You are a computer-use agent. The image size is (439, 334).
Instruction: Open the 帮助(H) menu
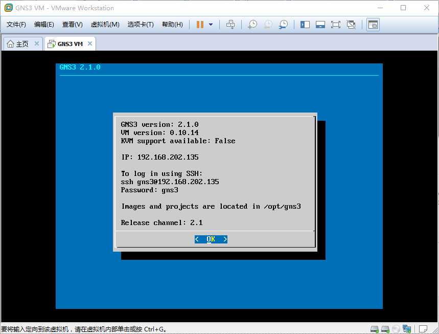click(x=172, y=25)
